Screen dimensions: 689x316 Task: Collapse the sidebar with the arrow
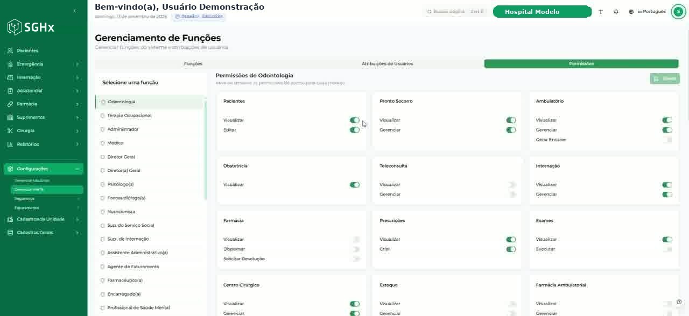74,11
